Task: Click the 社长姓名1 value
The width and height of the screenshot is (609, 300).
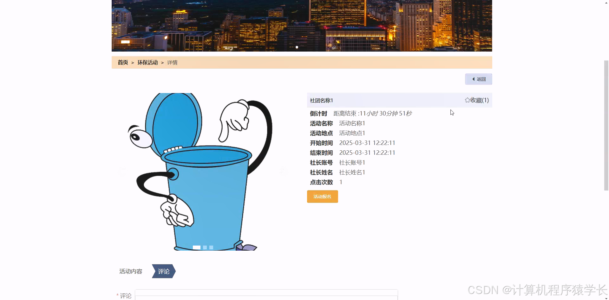Action: (352, 172)
